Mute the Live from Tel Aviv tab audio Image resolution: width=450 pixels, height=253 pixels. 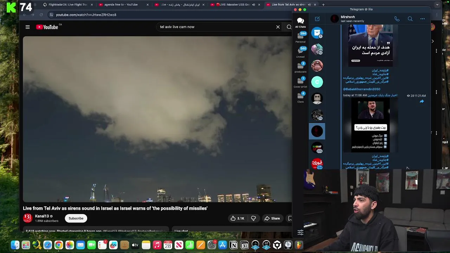pos(309,5)
